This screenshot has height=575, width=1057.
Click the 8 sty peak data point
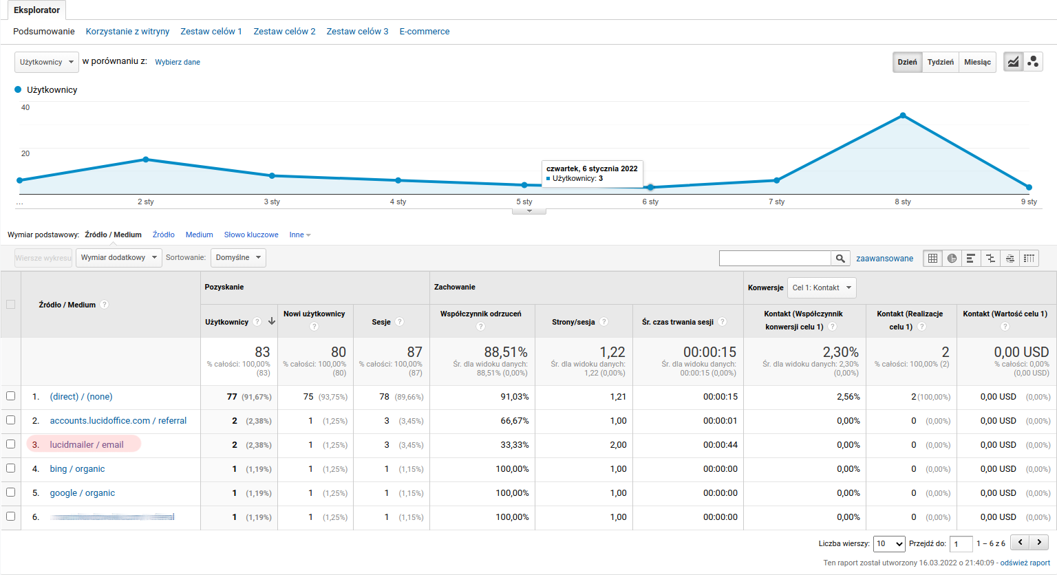903,116
